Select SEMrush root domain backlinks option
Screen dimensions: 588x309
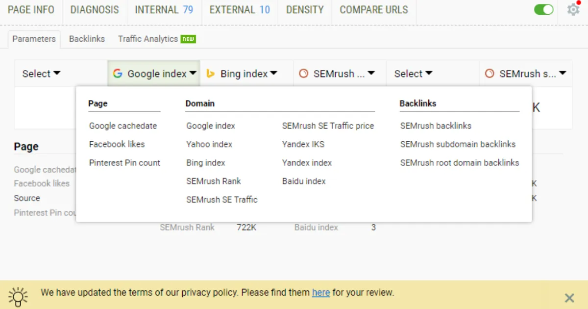(460, 163)
